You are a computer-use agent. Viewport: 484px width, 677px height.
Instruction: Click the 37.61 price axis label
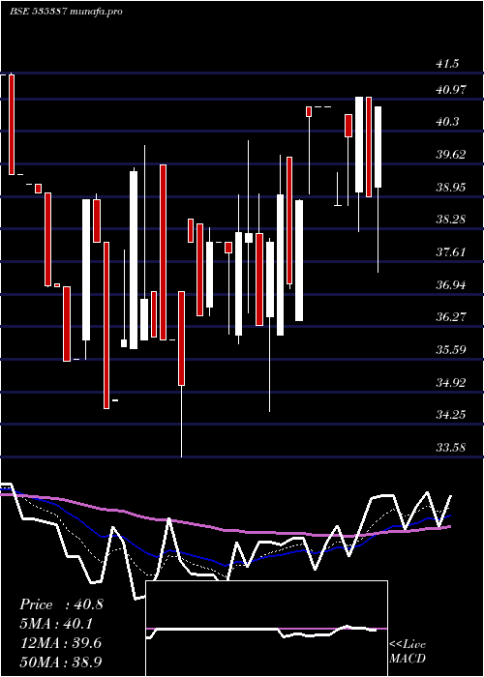[451, 251]
